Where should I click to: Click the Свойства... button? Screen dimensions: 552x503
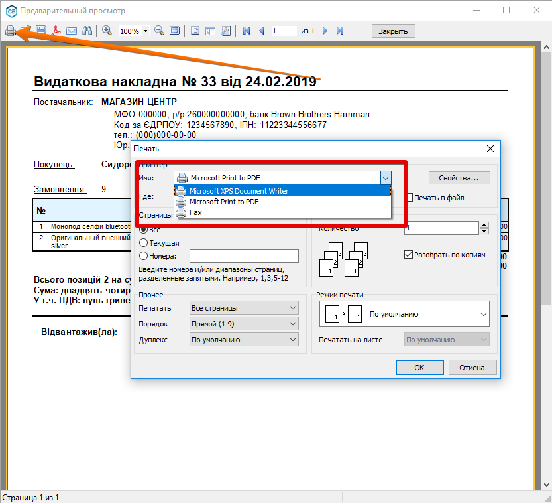tap(459, 178)
